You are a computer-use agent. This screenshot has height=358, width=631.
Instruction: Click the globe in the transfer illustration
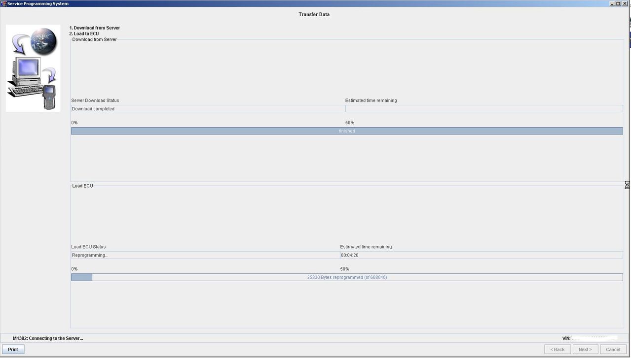43,42
